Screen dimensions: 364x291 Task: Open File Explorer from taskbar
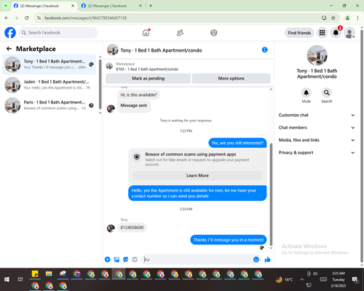tap(49, 274)
